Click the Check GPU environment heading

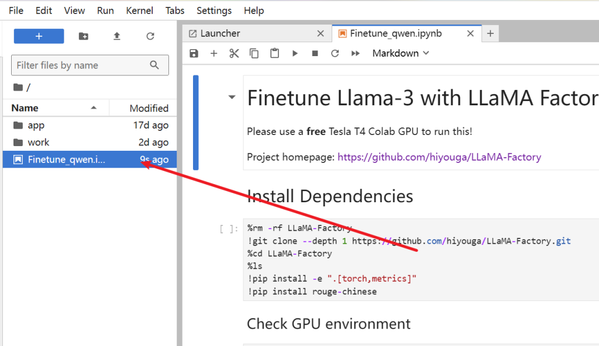pyautogui.click(x=329, y=324)
